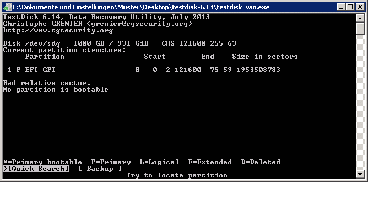Viewport: 368px width, 211px height.
Task: Select the Quick Search option
Action: point(36,169)
